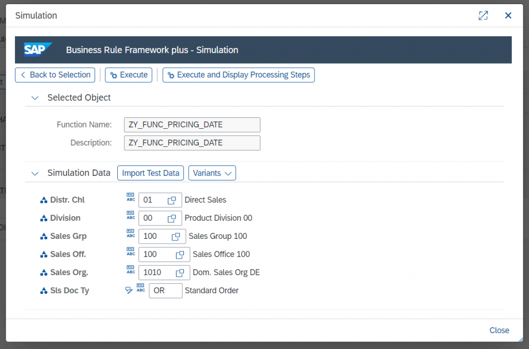The image size is (529, 349).
Task: Click the 'Product Division 00' description text
Action: 219,218
